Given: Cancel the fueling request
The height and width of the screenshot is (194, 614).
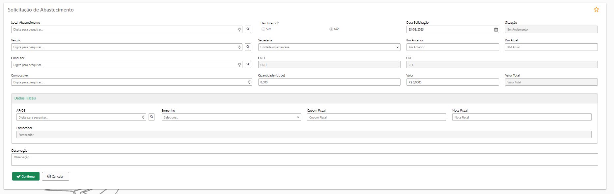Looking at the screenshot, I should 55,176.
